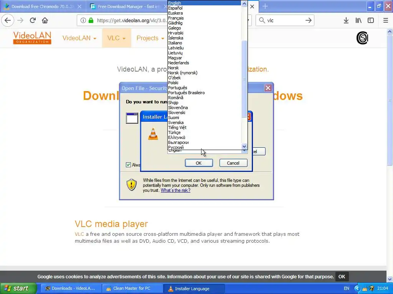Click the vlc search field
Image resolution: width=393 pixels, height=294 pixels.
coord(285,20)
